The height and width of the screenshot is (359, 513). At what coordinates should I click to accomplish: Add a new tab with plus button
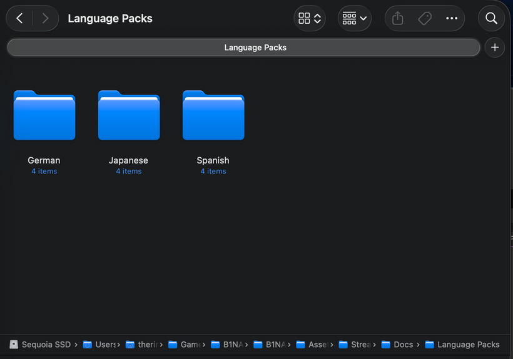coord(495,48)
